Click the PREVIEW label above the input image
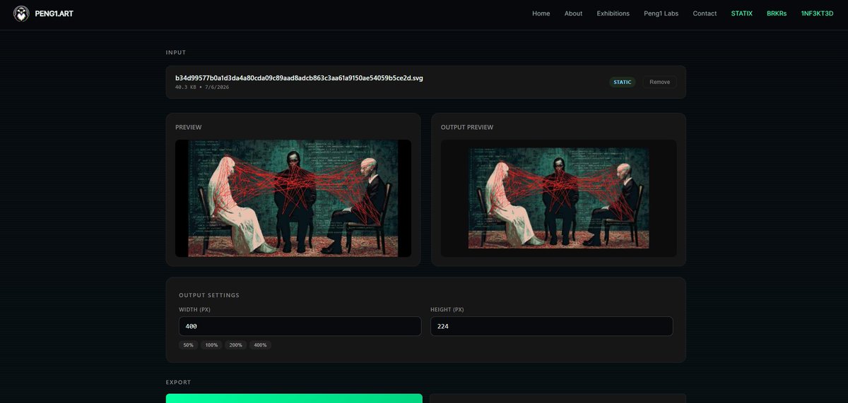Viewport: 848px width, 403px height. click(189, 128)
